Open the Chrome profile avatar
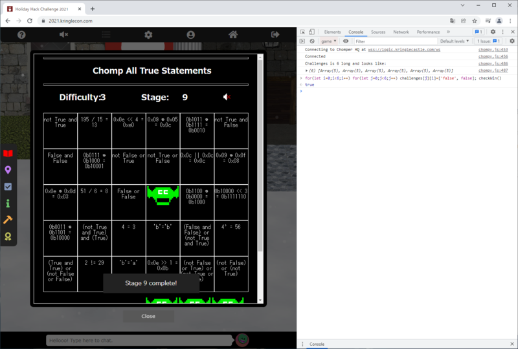This screenshot has height=349, width=518. (x=499, y=21)
